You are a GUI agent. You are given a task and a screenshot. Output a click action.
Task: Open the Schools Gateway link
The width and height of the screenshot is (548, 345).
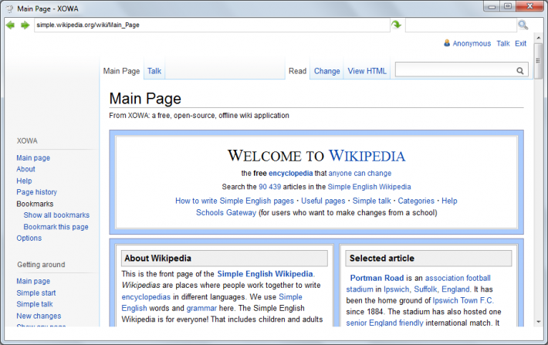click(x=226, y=213)
